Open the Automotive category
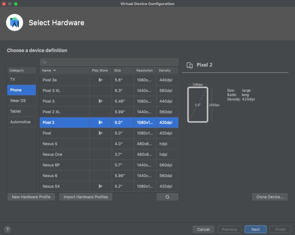 click(x=21, y=122)
